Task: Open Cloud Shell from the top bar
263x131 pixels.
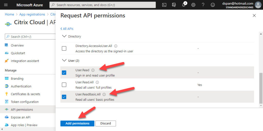Action: [x=164, y=5]
